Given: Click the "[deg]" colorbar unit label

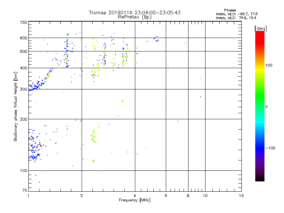Looking at the screenshot, I should point(261,29).
